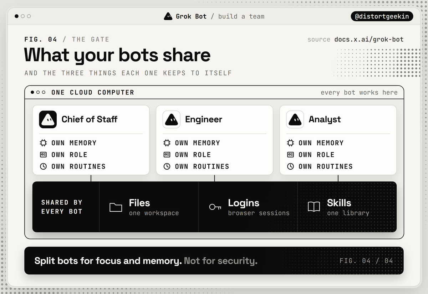Image resolution: width=428 pixels, height=294 pixels.
Task: Click the "Chief of Staff" card name
Action: pyautogui.click(x=89, y=119)
